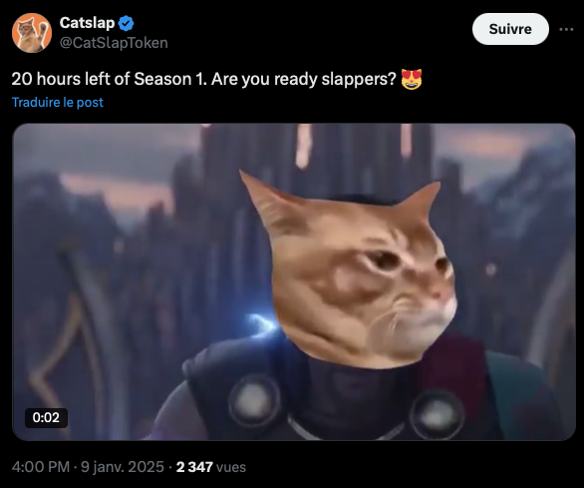
Task: Click the blue lightning spark in the video
Action: pos(262,323)
